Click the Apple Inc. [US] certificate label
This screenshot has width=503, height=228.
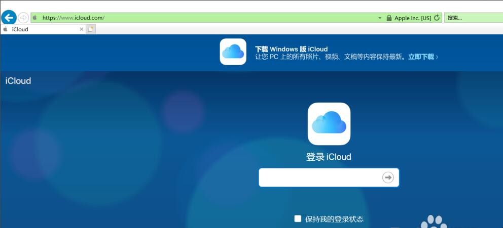tap(413, 18)
